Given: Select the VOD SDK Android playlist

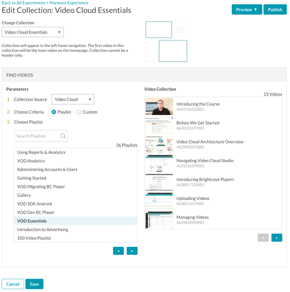Looking at the screenshot, I should click(x=76, y=204).
